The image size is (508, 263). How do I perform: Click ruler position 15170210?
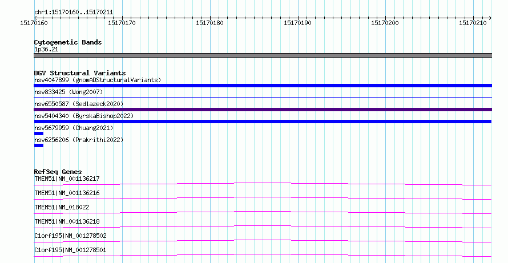click(x=473, y=23)
